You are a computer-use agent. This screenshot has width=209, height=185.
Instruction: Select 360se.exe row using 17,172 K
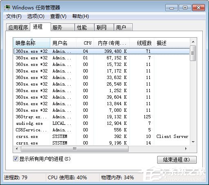[x=101, y=71]
